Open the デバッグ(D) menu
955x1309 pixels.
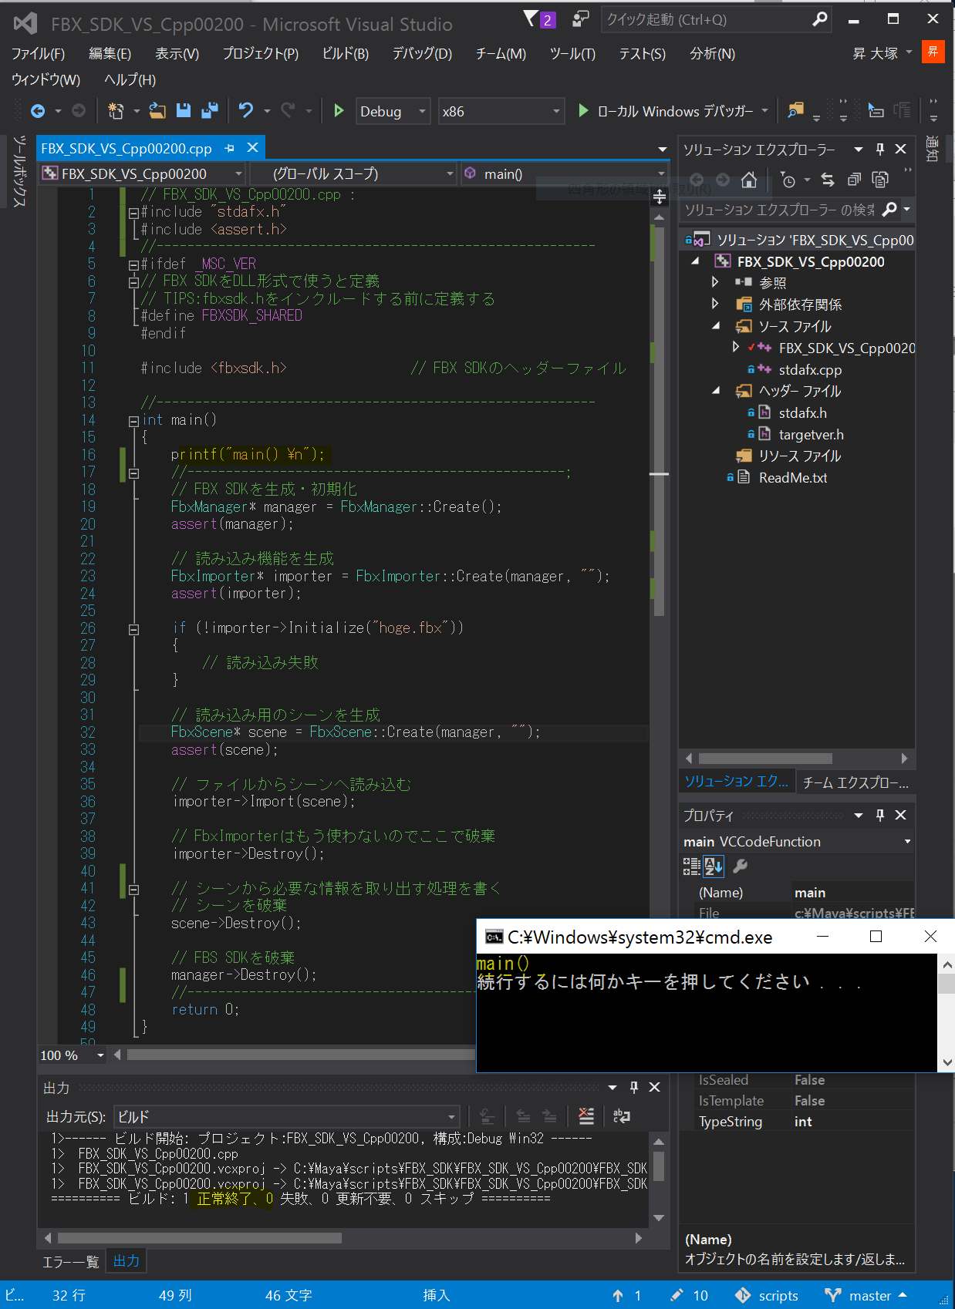click(422, 53)
